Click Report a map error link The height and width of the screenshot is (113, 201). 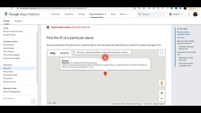(x=159, y=104)
